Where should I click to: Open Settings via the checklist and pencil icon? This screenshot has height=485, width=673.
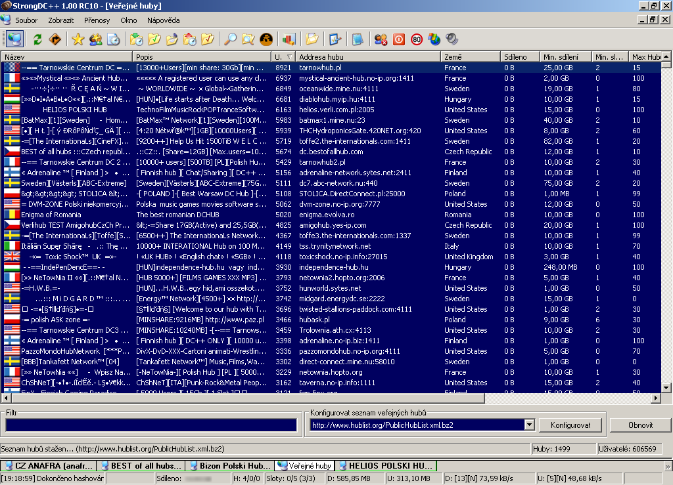pos(335,39)
